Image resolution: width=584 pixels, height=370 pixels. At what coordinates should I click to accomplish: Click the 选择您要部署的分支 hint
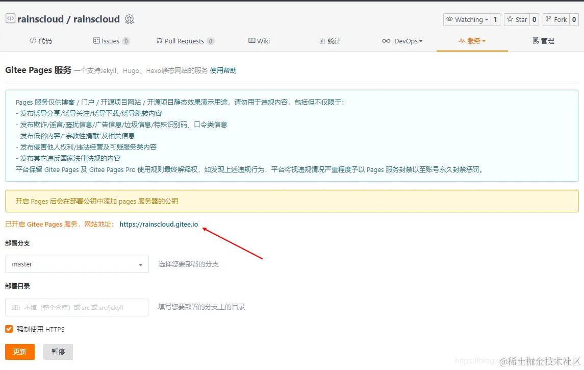click(x=188, y=264)
